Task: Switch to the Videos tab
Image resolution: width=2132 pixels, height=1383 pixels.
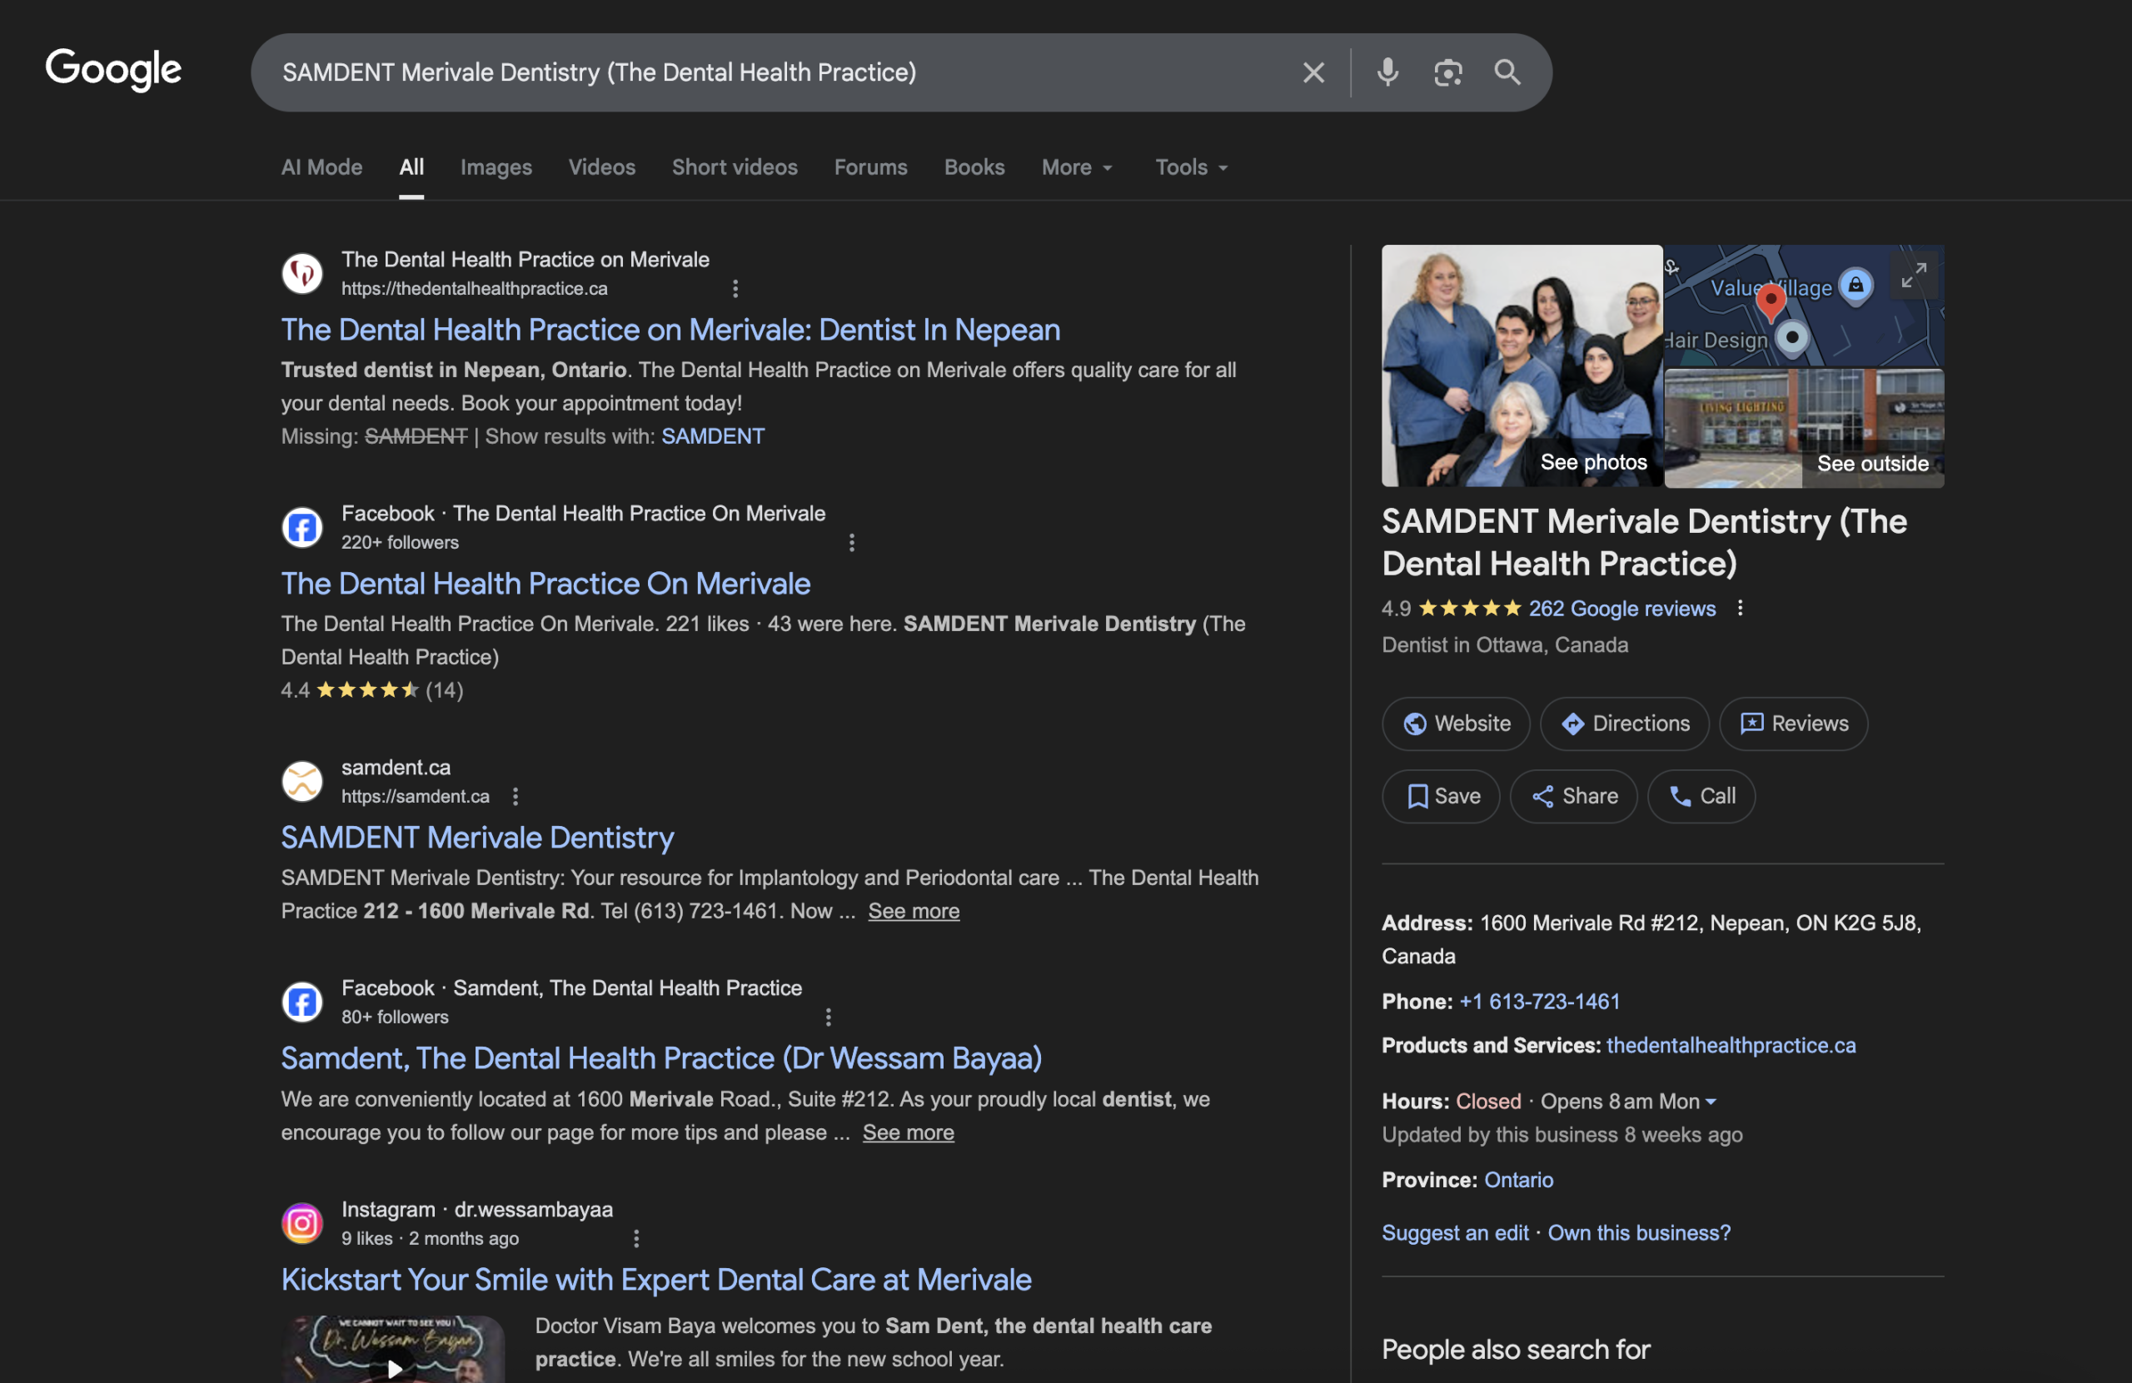Action: point(601,167)
